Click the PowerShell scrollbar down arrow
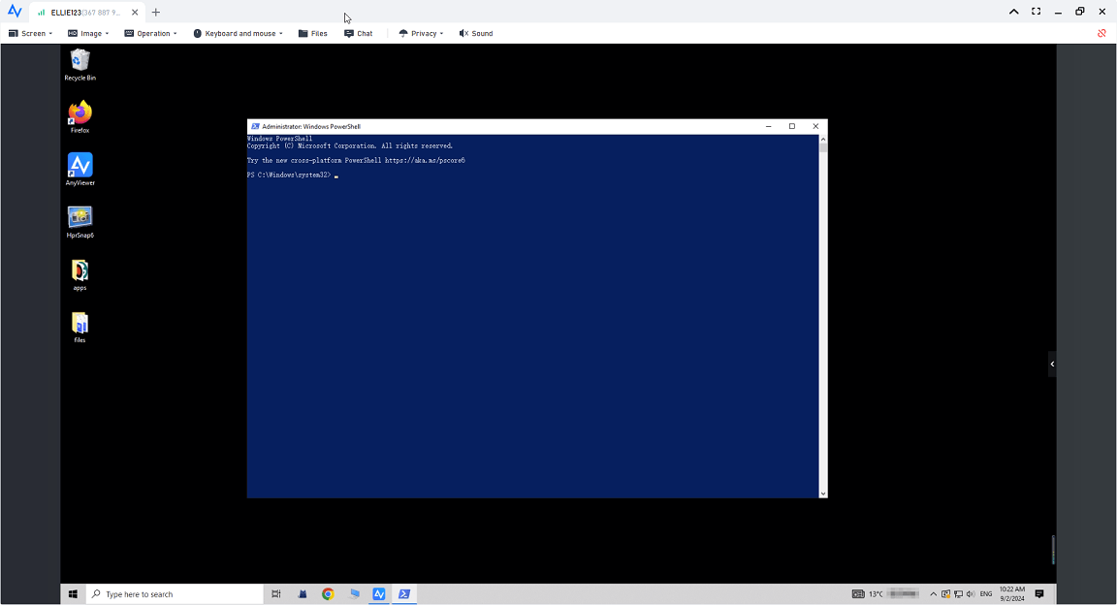The width and height of the screenshot is (1117, 605). (823, 494)
